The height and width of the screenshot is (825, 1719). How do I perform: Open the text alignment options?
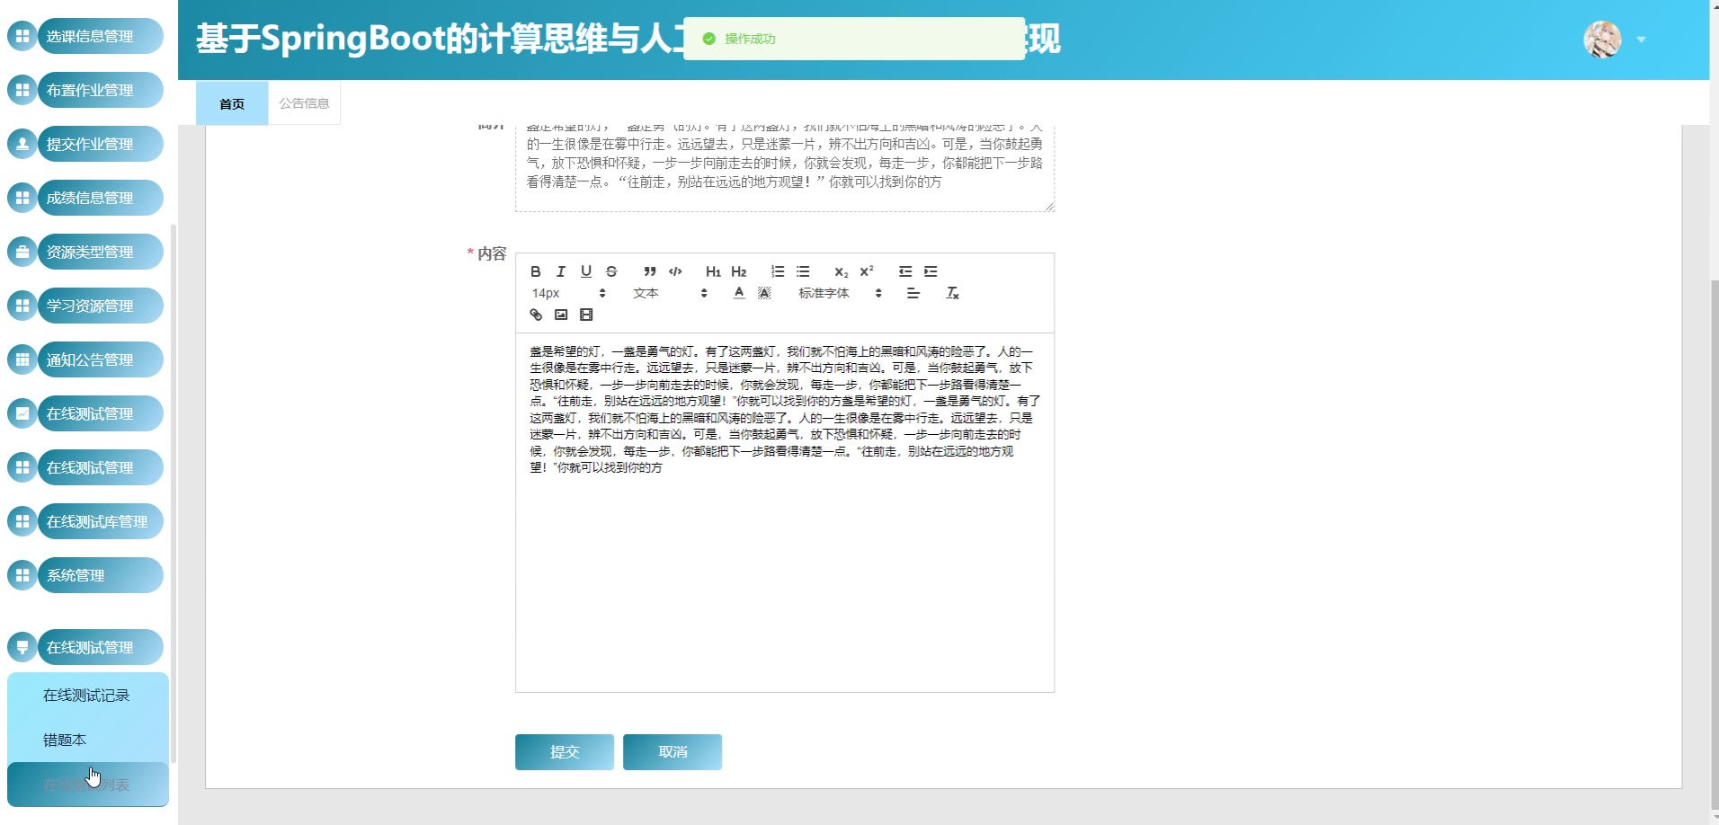pos(913,293)
